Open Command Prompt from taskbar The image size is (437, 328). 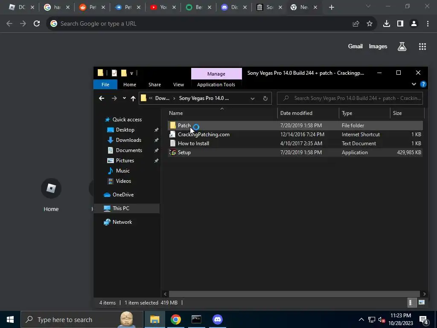point(196,319)
